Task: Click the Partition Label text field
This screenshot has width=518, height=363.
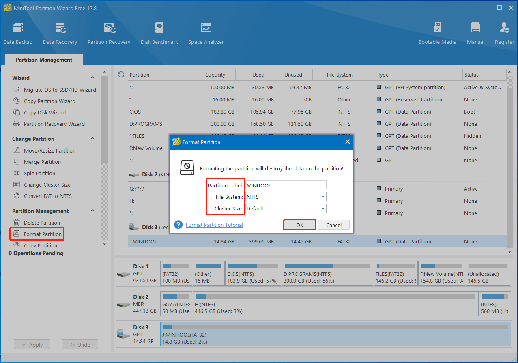Action: point(286,185)
